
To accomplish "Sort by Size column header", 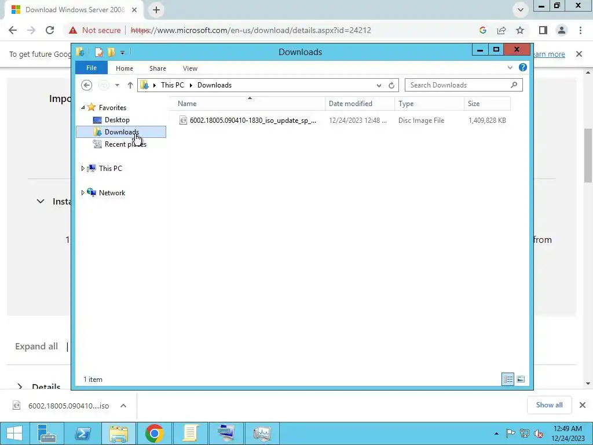I will point(487,104).
